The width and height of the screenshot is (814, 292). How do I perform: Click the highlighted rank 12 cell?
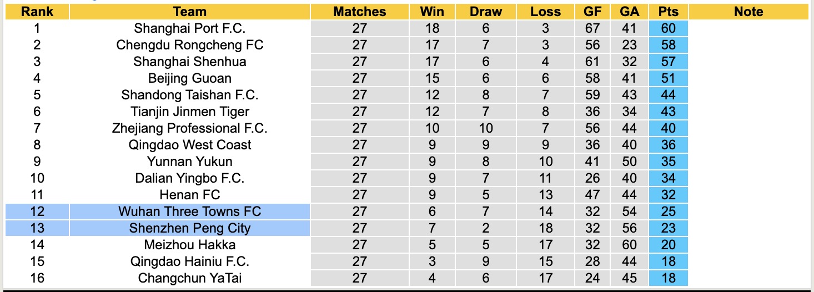(37, 212)
